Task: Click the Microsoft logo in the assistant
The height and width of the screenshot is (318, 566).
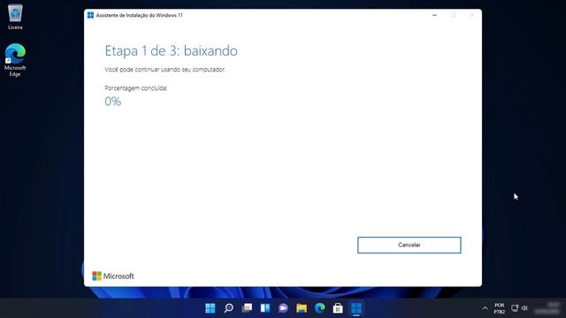Action: pyautogui.click(x=113, y=276)
